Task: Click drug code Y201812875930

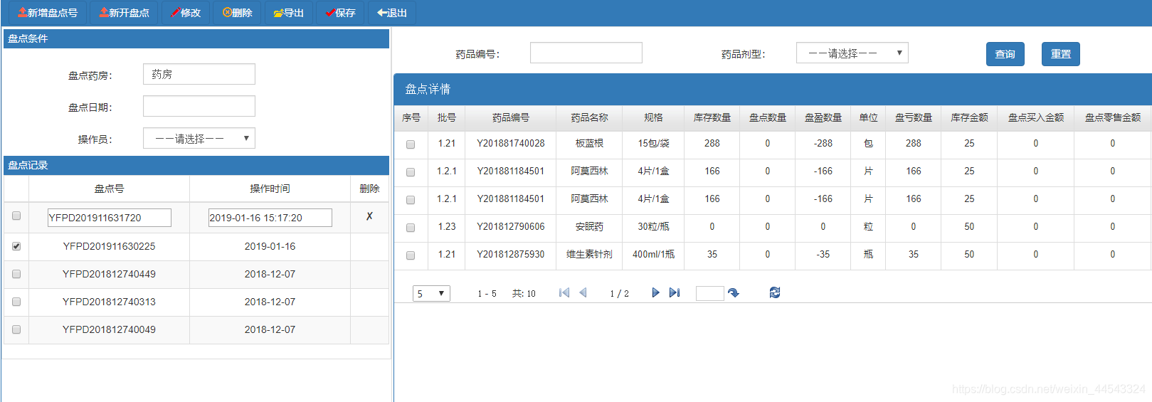Action: [x=511, y=255]
